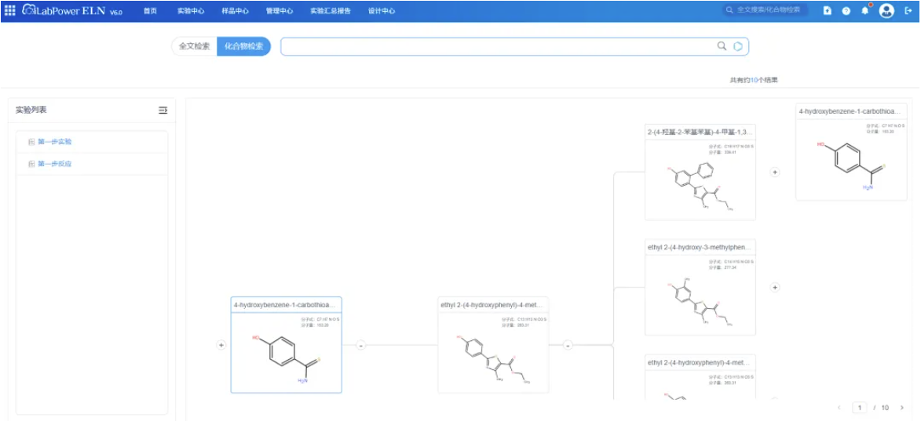Viewport: 921px width, 421px height.
Task: Click the new document icon in header
Action: click(828, 10)
